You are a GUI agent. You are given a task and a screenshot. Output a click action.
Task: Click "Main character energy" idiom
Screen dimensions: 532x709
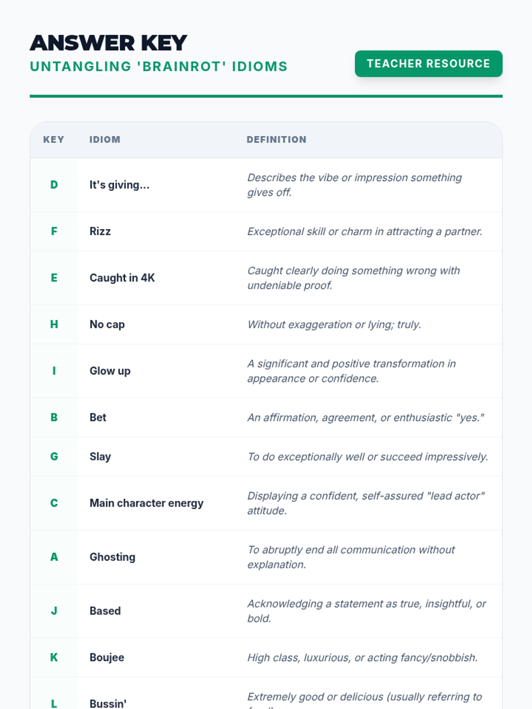[x=146, y=503]
